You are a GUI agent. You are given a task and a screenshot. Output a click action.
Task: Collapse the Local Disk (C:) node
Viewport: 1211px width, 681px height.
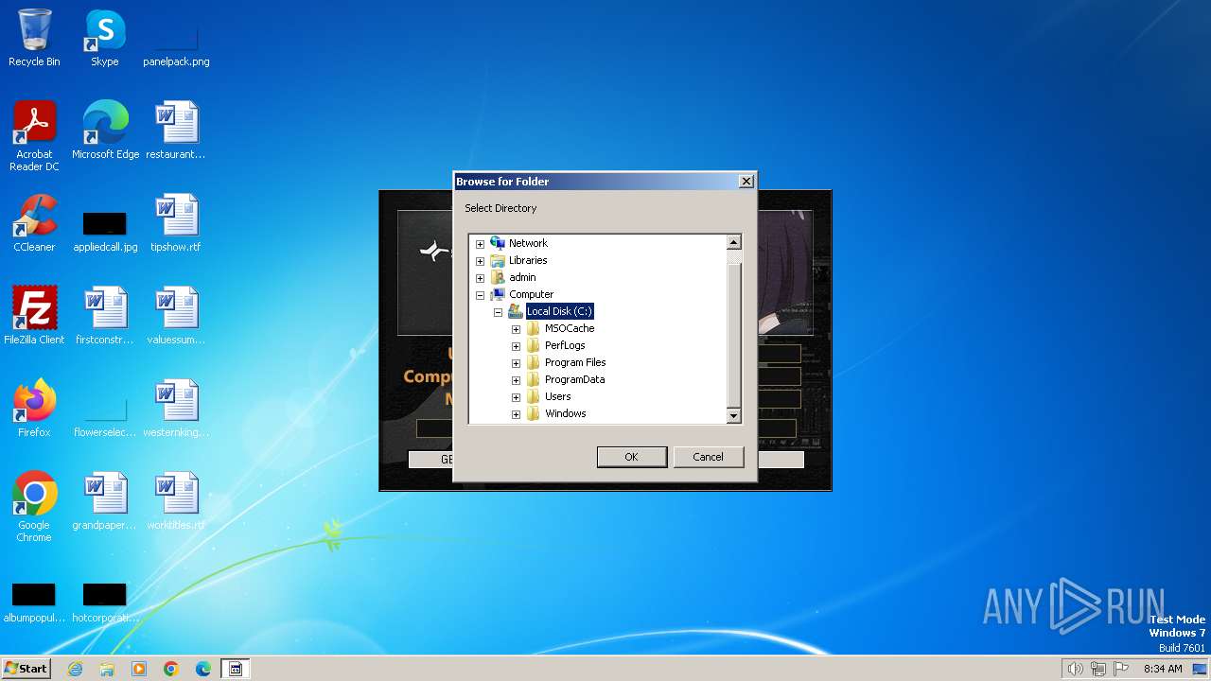498,312
